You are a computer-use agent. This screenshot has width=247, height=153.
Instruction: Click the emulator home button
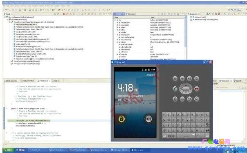click(175, 99)
